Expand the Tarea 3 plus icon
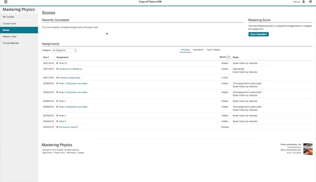Image resolution: width=316 pixels, height=182 pixels. [57, 101]
